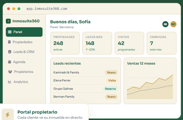
Task: Click Nuevo badge on Kaminski & Family row
Action: tap(111, 73)
